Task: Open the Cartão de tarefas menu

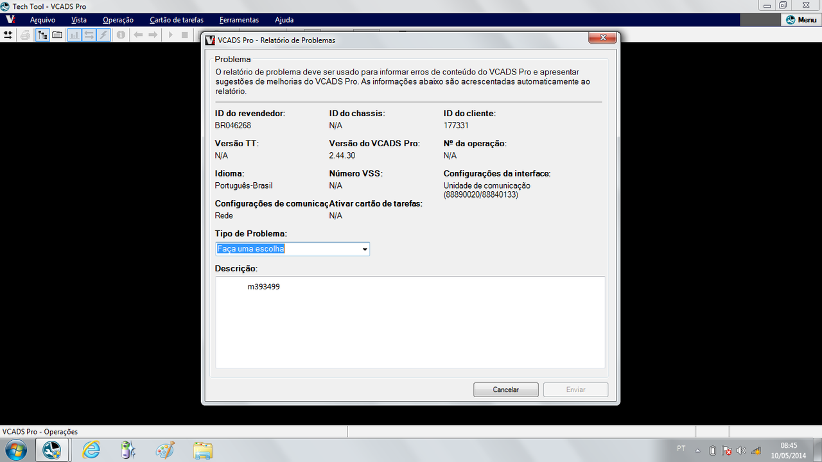Action: tap(177, 20)
